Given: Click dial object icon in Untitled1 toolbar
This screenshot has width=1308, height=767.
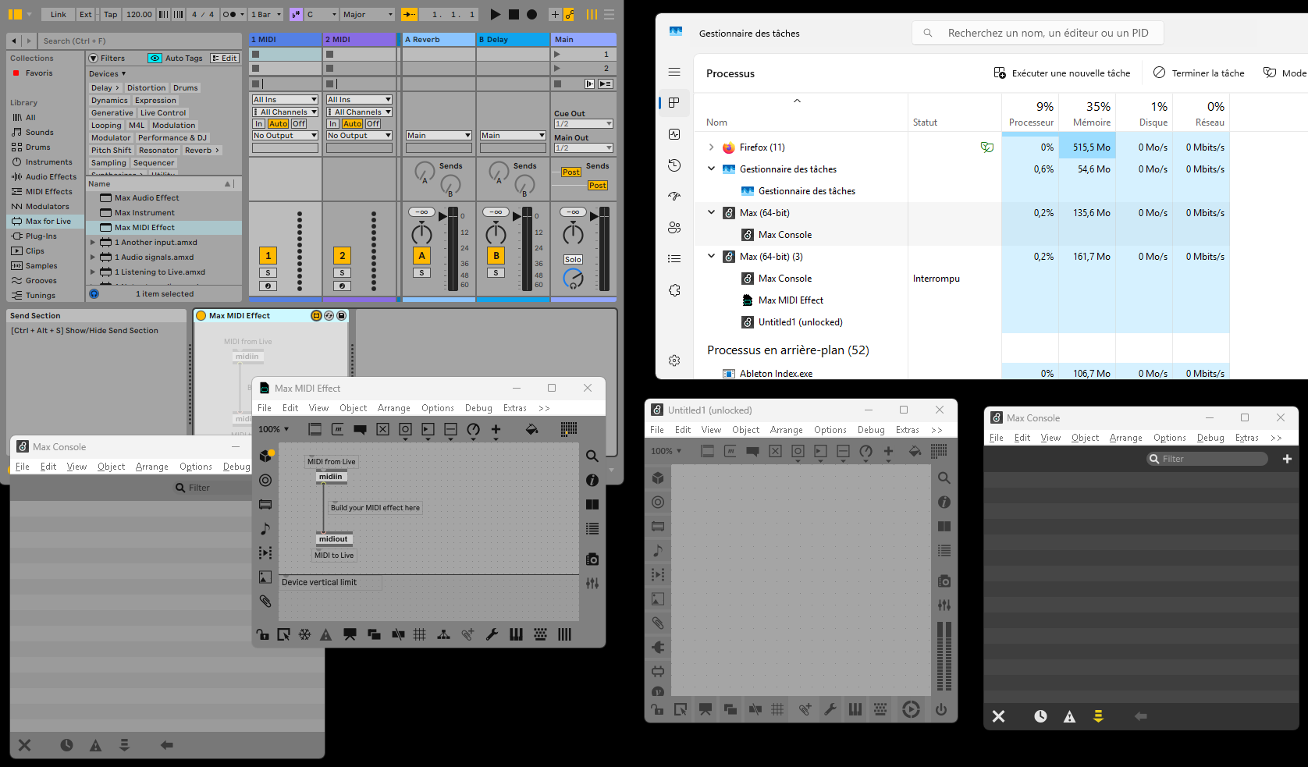Looking at the screenshot, I should [865, 451].
